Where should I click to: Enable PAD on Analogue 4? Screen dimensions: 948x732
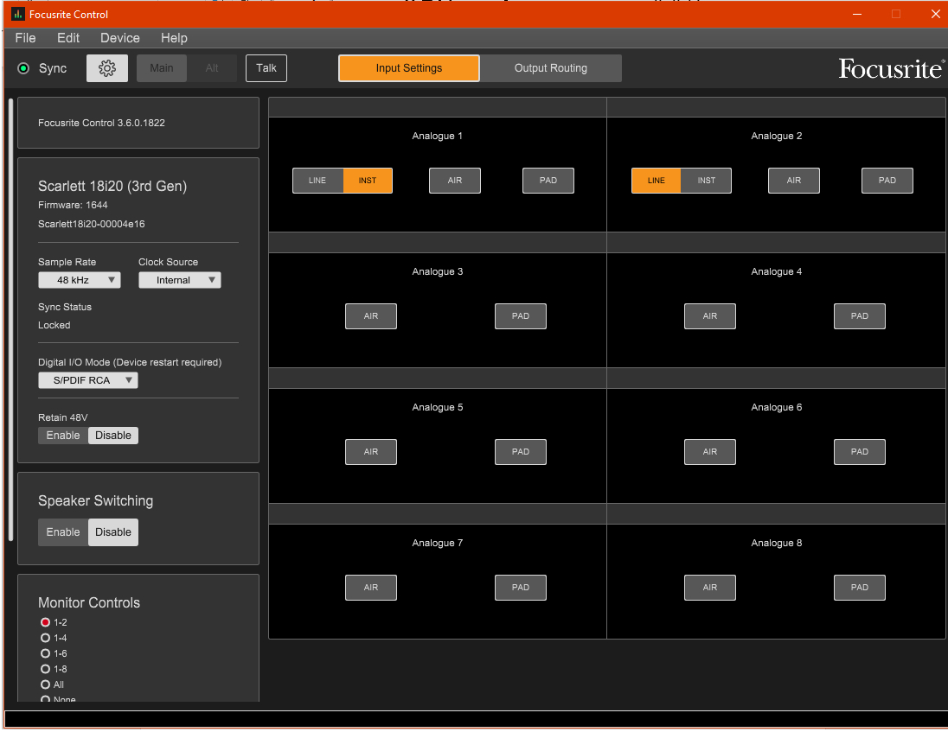[x=860, y=316]
